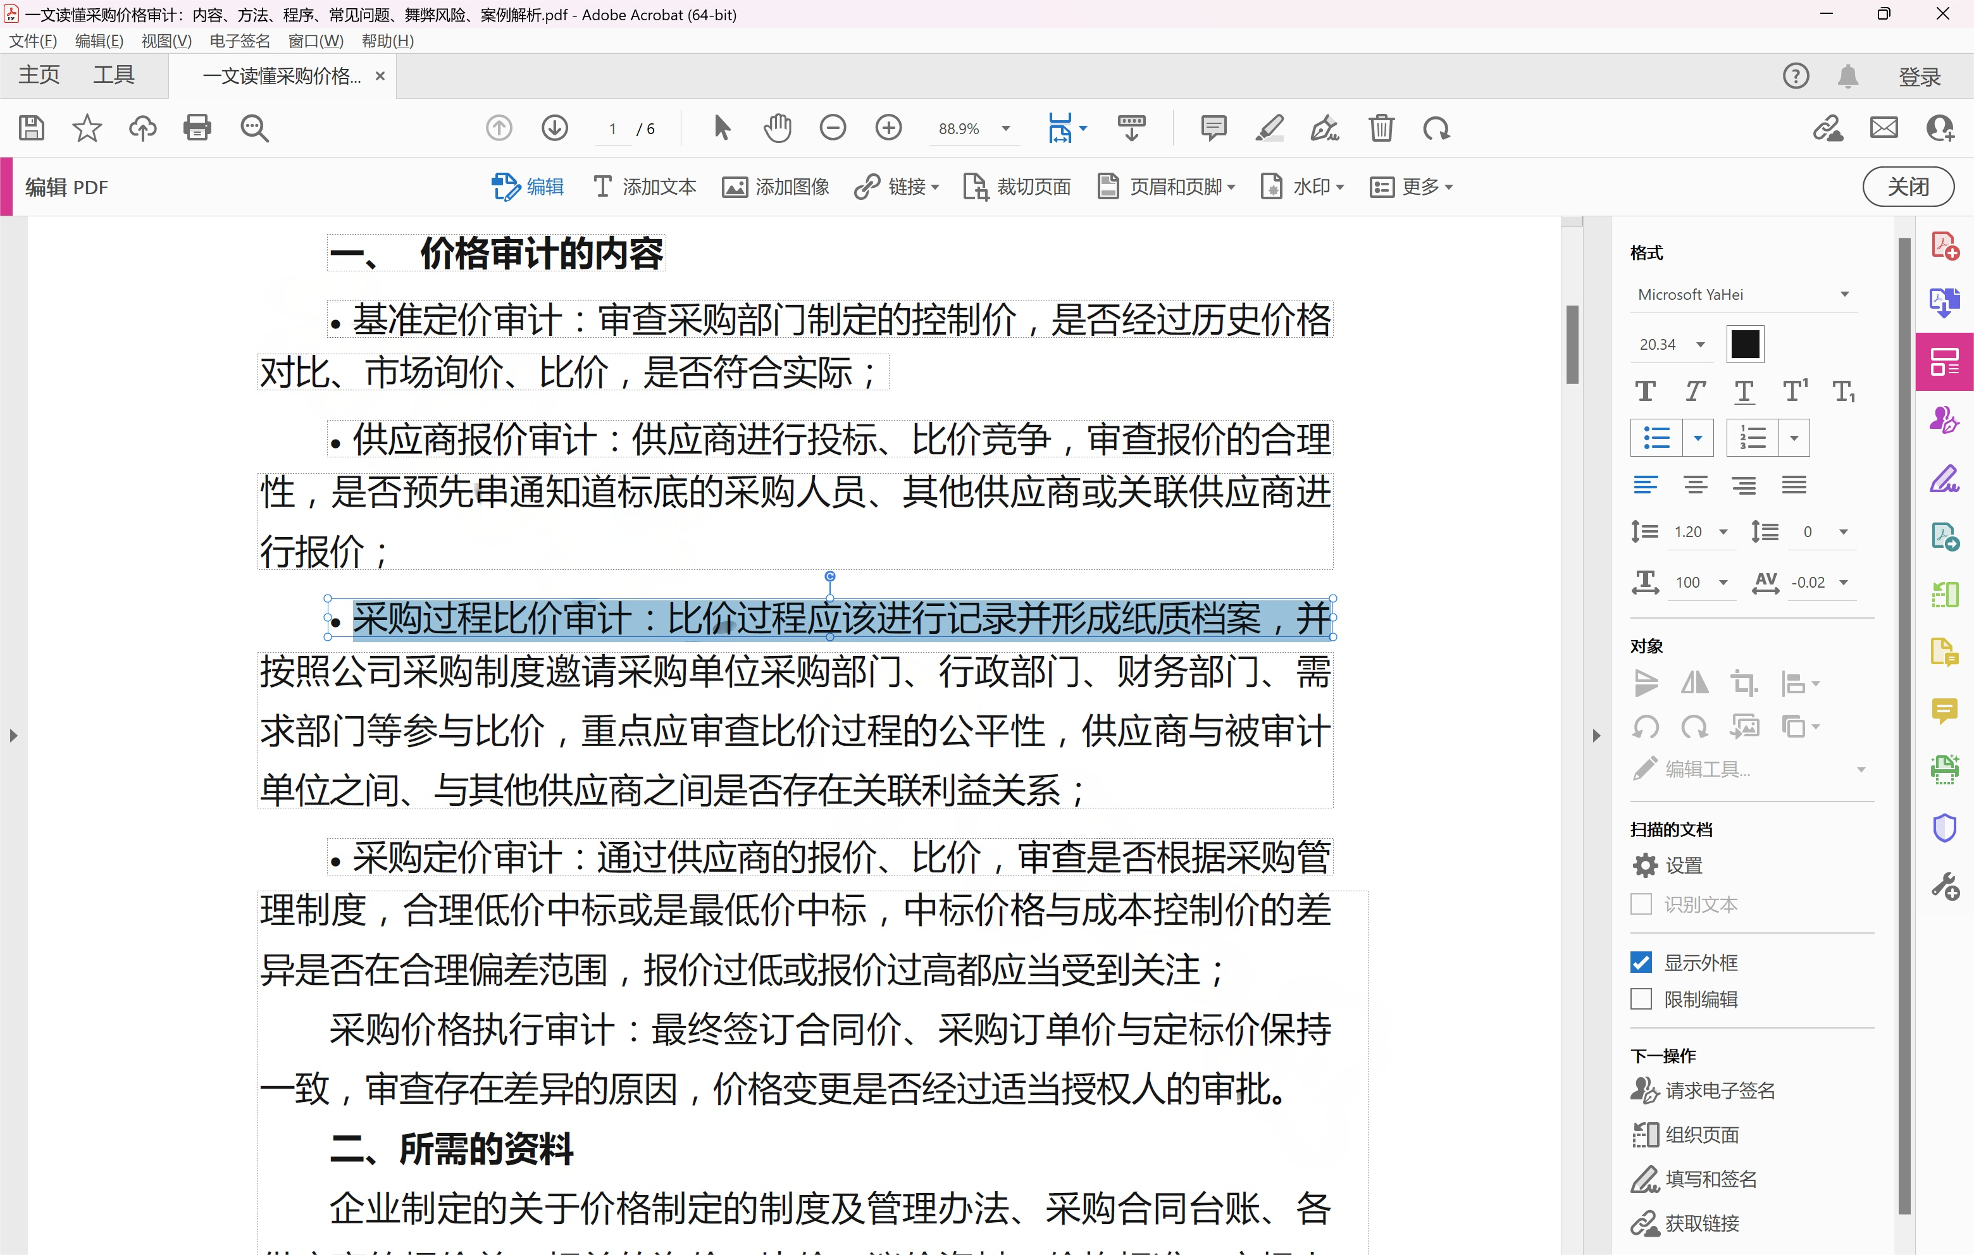Image resolution: width=1974 pixels, height=1255 pixels.
Task: Click the trash delete icon
Action: pos(1381,128)
